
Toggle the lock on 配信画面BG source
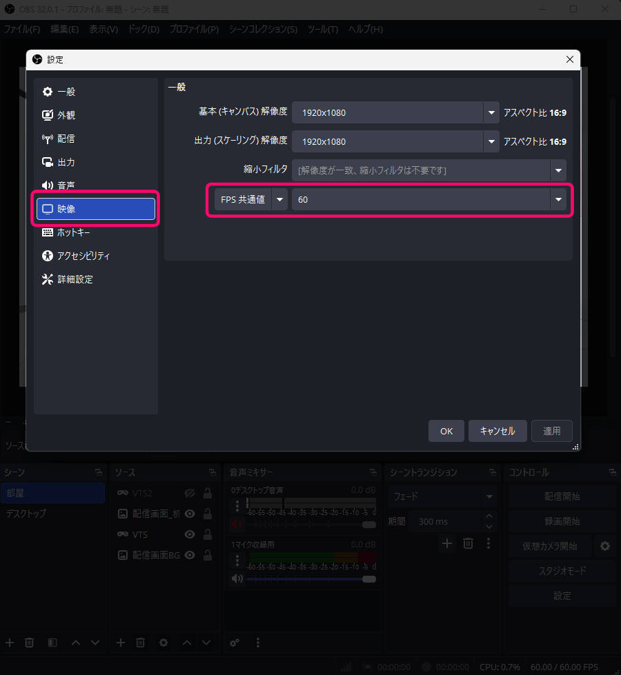click(207, 555)
